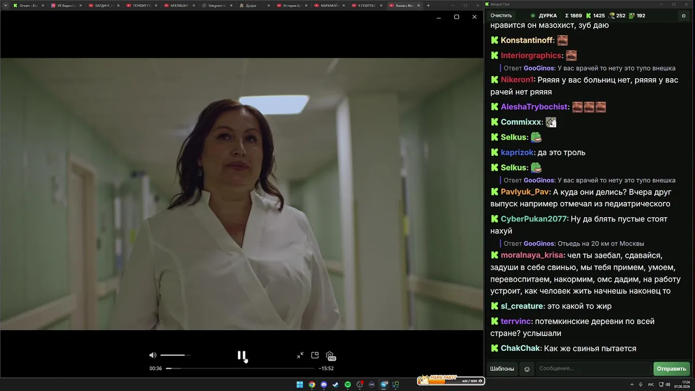Focus the Сообщение message input field
Viewport: 695px width, 391px height.
[593, 369]
